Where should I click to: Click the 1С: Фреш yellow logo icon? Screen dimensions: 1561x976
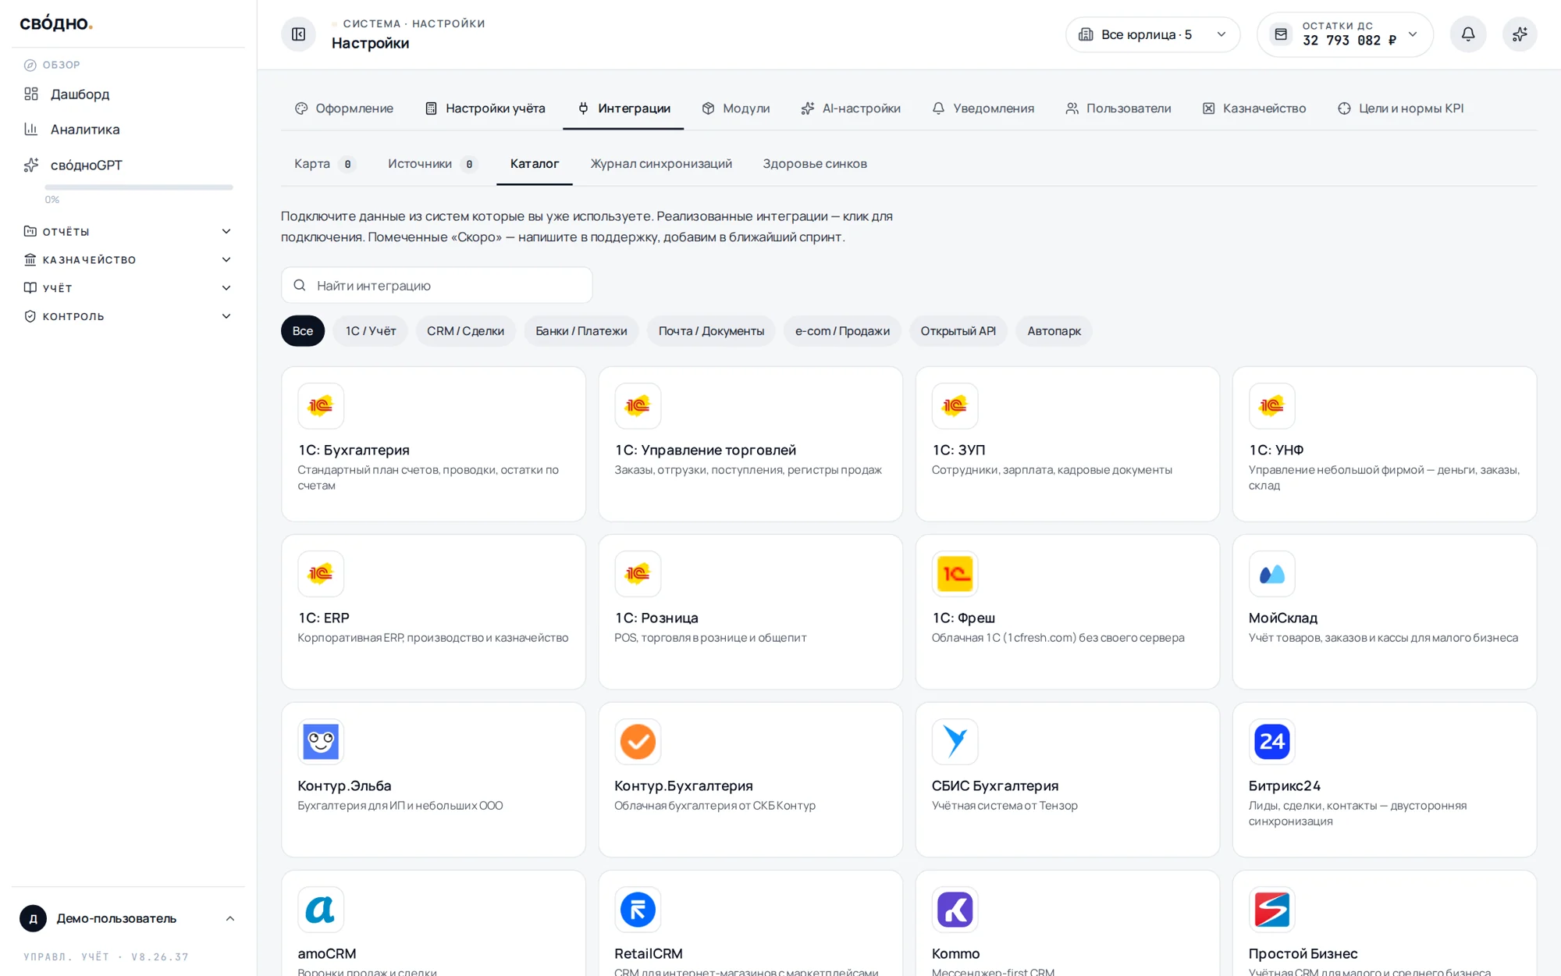point(955,574)
